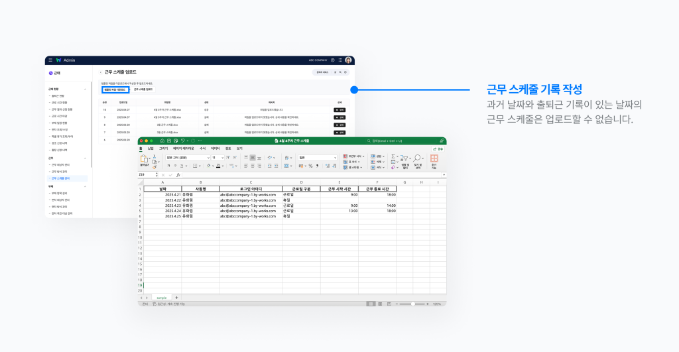Screen dimensions: 679x352
Task: Expand the formula bar with its arrow
Action: (444, 175)
